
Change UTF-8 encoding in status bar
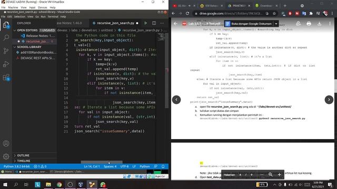tap(124, 166)
